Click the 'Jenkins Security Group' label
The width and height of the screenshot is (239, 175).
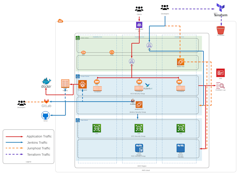coord(138,112)
